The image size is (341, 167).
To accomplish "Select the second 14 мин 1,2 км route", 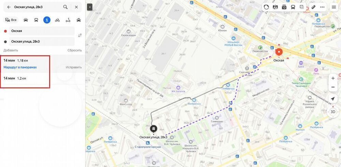I will tap(25, 78).
